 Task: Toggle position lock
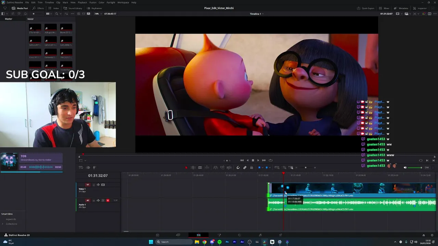tap(252, 167)
